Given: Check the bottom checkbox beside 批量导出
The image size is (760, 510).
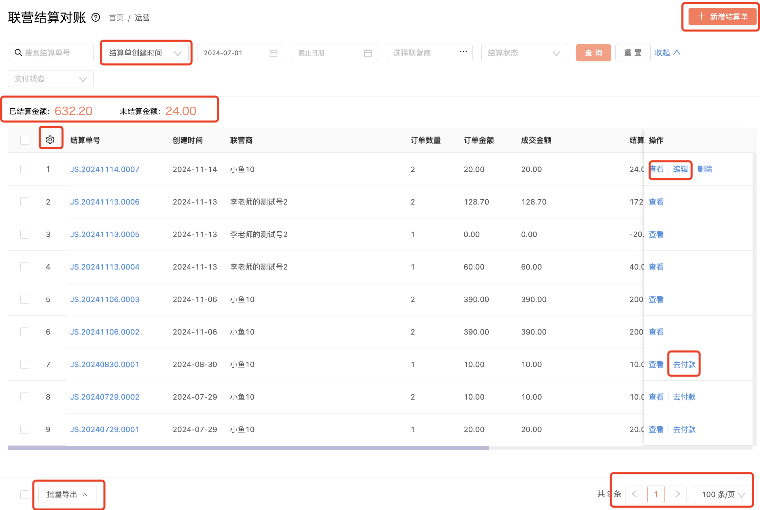Looking at the screenshot, I should coord(25,494).
